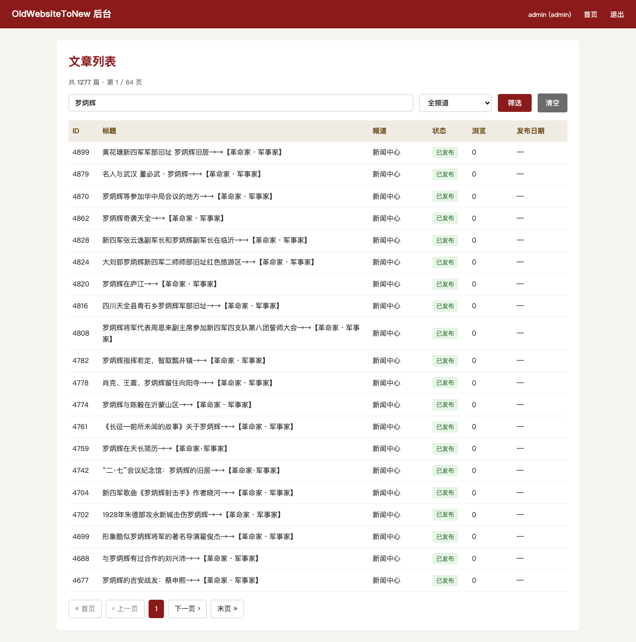Screen dimensions: 636x642
Task: Open article 名人与武汉 董必武・罗炳辉
Action: (183, 174)
